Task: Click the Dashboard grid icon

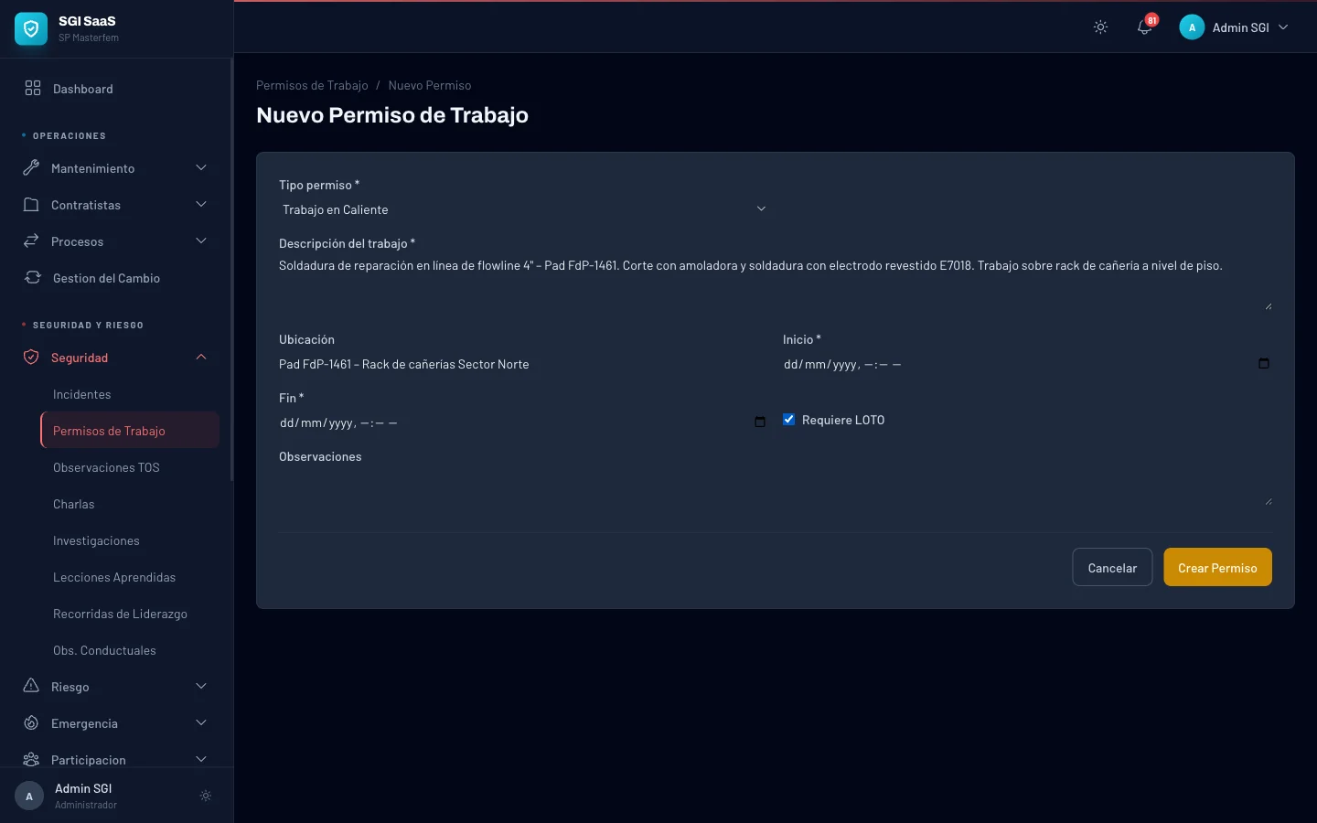Action: click(33, 89)
